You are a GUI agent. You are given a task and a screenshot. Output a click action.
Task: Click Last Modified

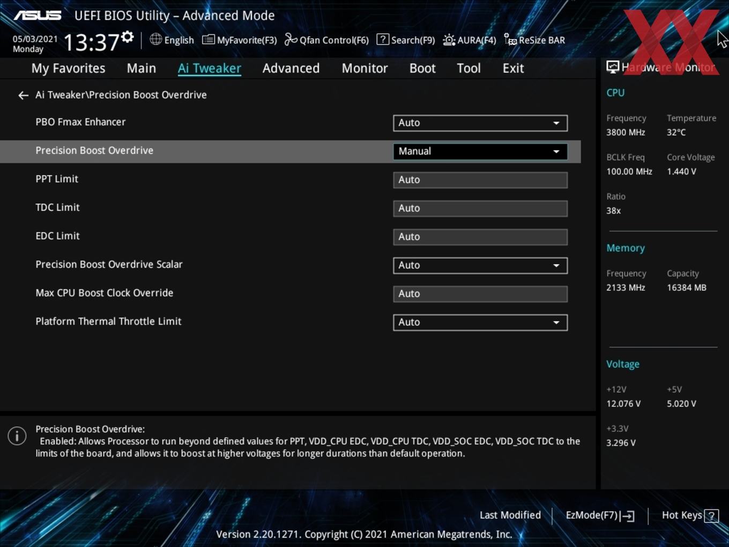510,515
